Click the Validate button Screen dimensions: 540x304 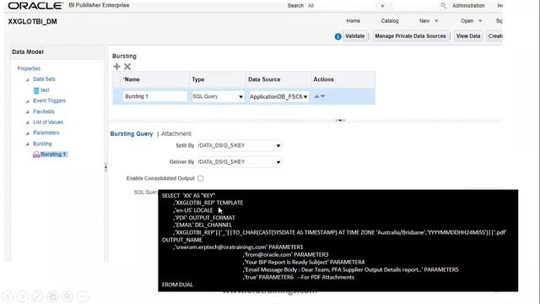(x=354, y=36)
